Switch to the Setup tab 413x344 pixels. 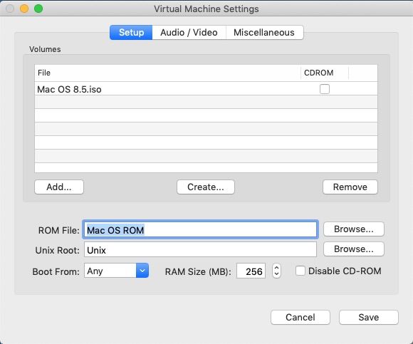click(x=131, y=32)
